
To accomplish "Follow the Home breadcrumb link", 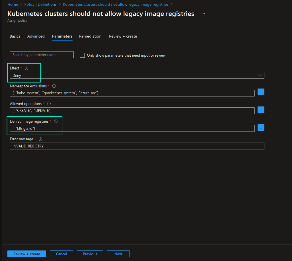I will pos(13,4).
